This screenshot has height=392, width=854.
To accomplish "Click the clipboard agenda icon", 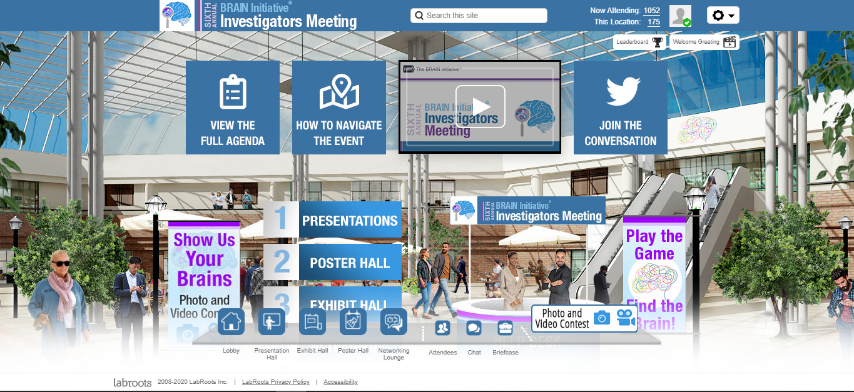I will pos(233,93).
